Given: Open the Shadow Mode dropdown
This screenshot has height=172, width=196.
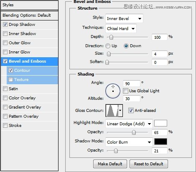Looking at the screenshot, I should point(129,142).
